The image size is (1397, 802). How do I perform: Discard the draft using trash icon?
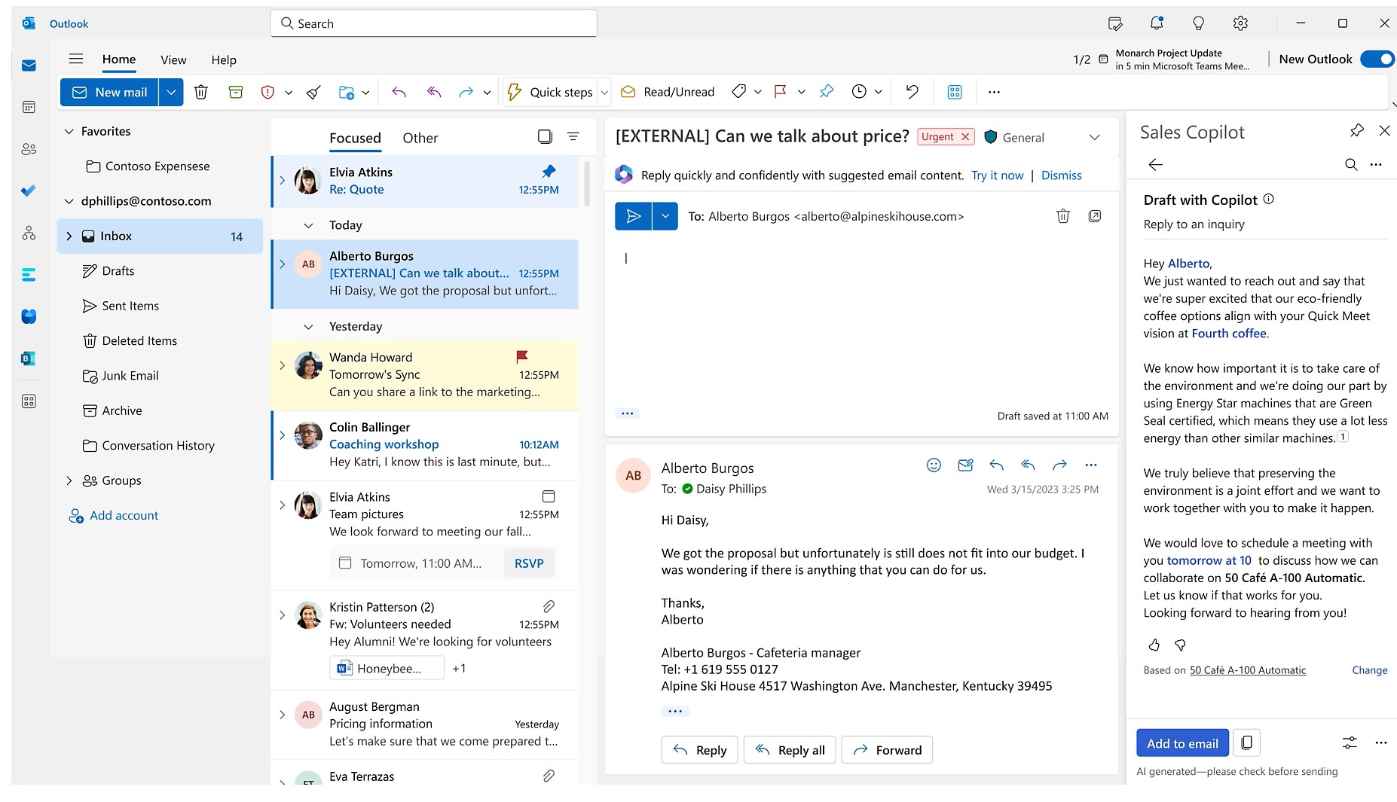[1063, 216]
